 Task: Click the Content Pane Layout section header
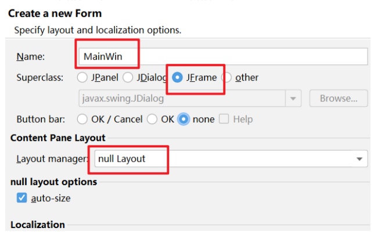point(58,137)
